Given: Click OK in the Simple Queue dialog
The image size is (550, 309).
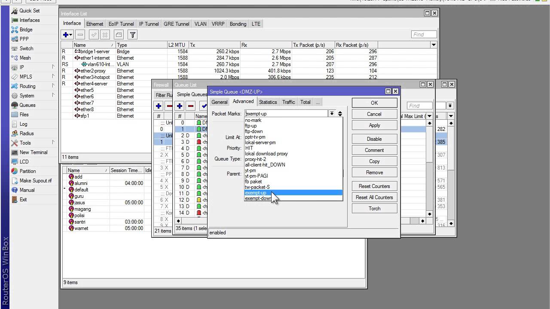Looking at the screenshot, I should tap(374, 103).
